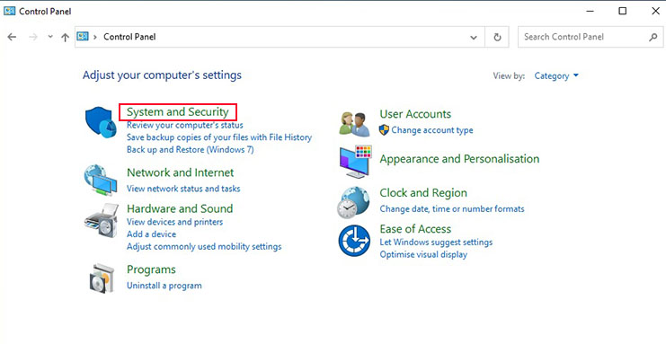Go back with the back arrow
The image size is (666, 344).
12,37
